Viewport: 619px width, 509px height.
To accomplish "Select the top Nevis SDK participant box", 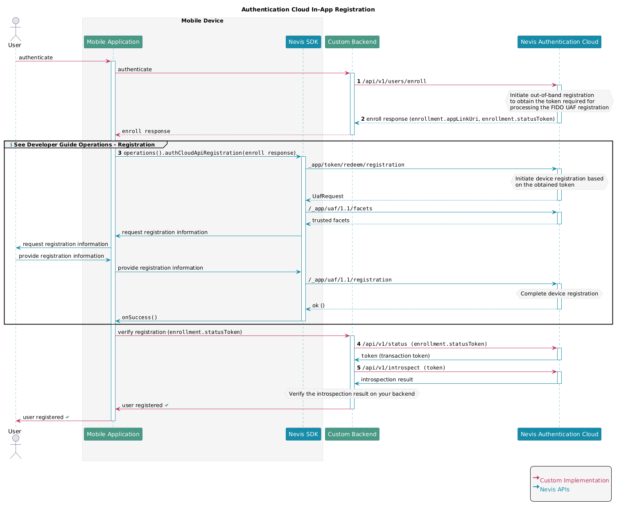I will (x=303, y=42).
